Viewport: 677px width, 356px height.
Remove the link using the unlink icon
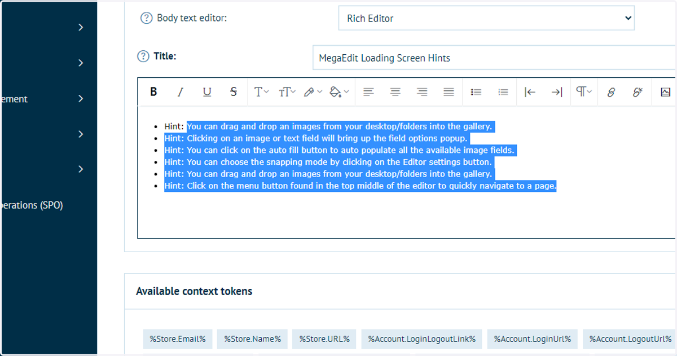pos(638,92)
